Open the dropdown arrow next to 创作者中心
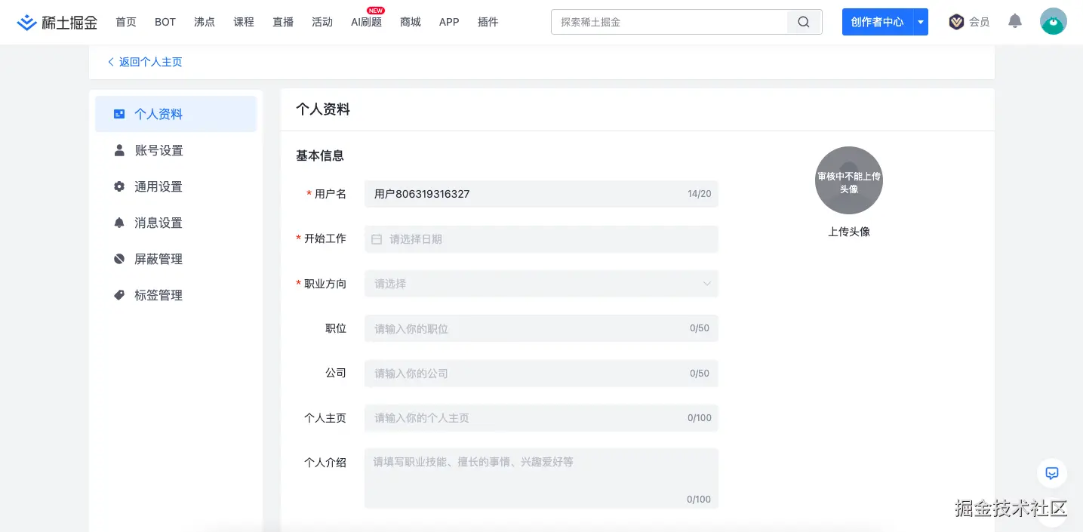 tap(920, 22)
